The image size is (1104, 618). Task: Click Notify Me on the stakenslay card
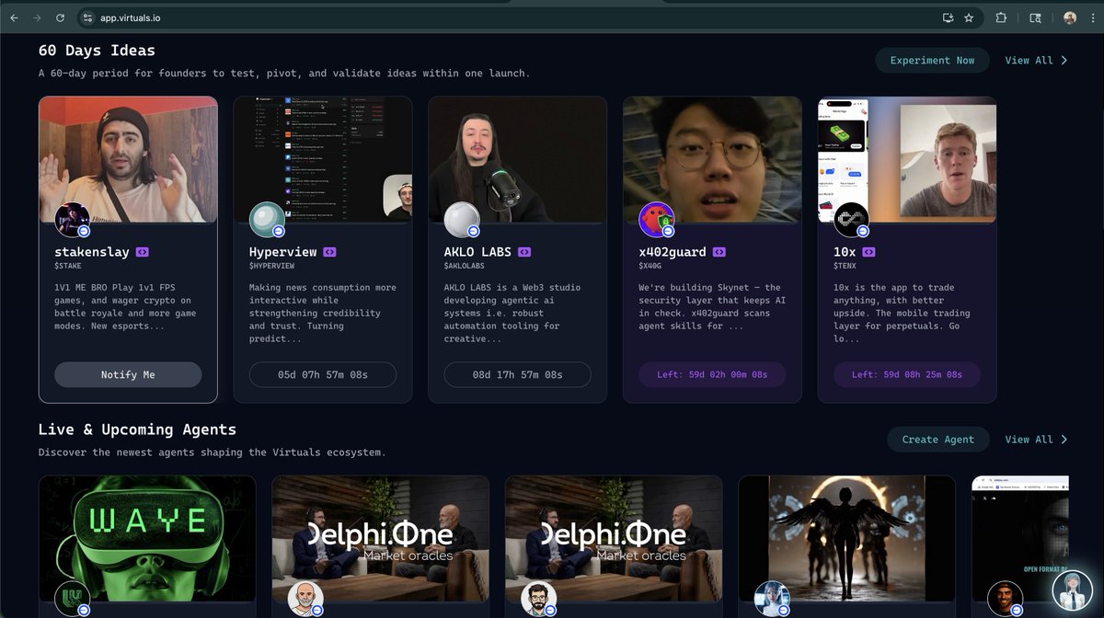tap(128, 374)
